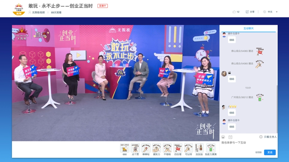Send the 666 roller skate sticker
The width and height of the screenshot is (289, 162).
[x=125, y=148]
